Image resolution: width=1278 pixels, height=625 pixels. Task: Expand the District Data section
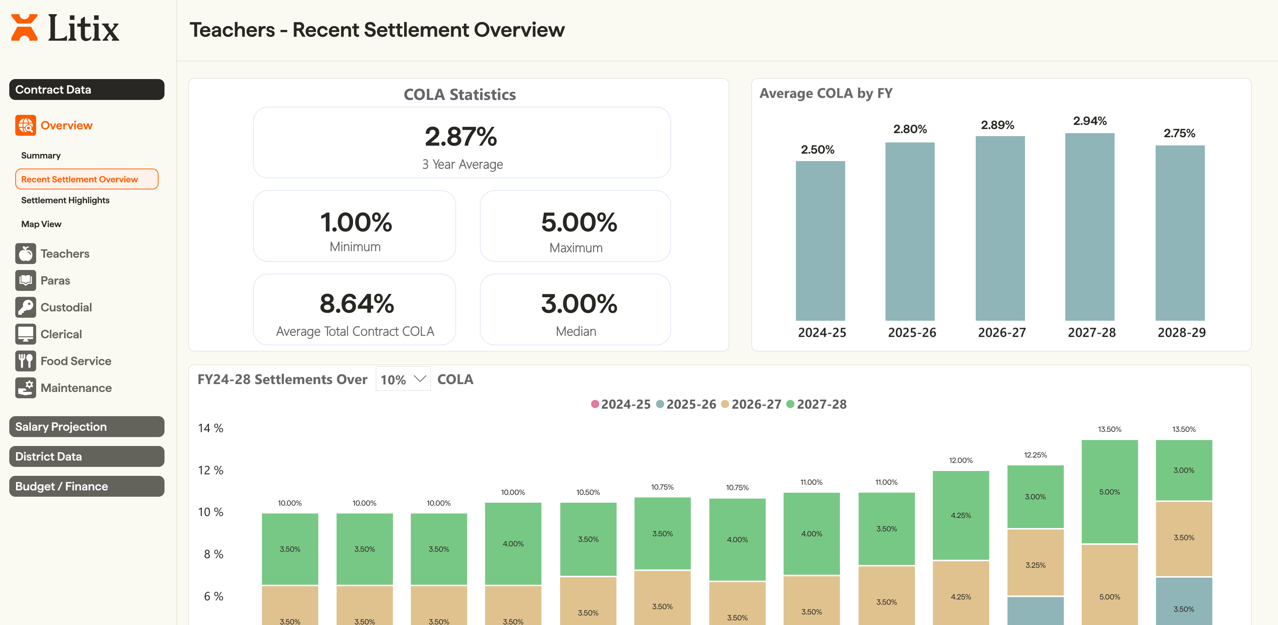point(87,456)
